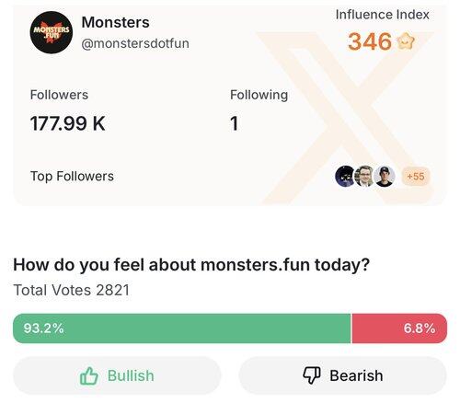Screen dimensions: 460x403
Task: Click the red 6.8% bearish bar
Action: [399, 328]
